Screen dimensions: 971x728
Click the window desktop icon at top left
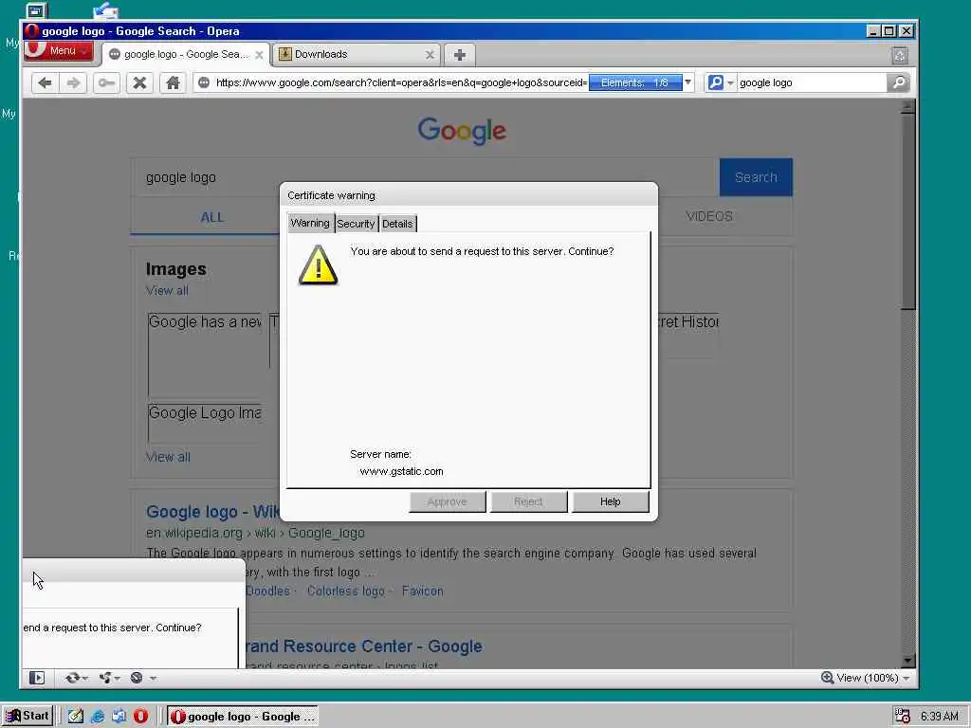(37, 10)
